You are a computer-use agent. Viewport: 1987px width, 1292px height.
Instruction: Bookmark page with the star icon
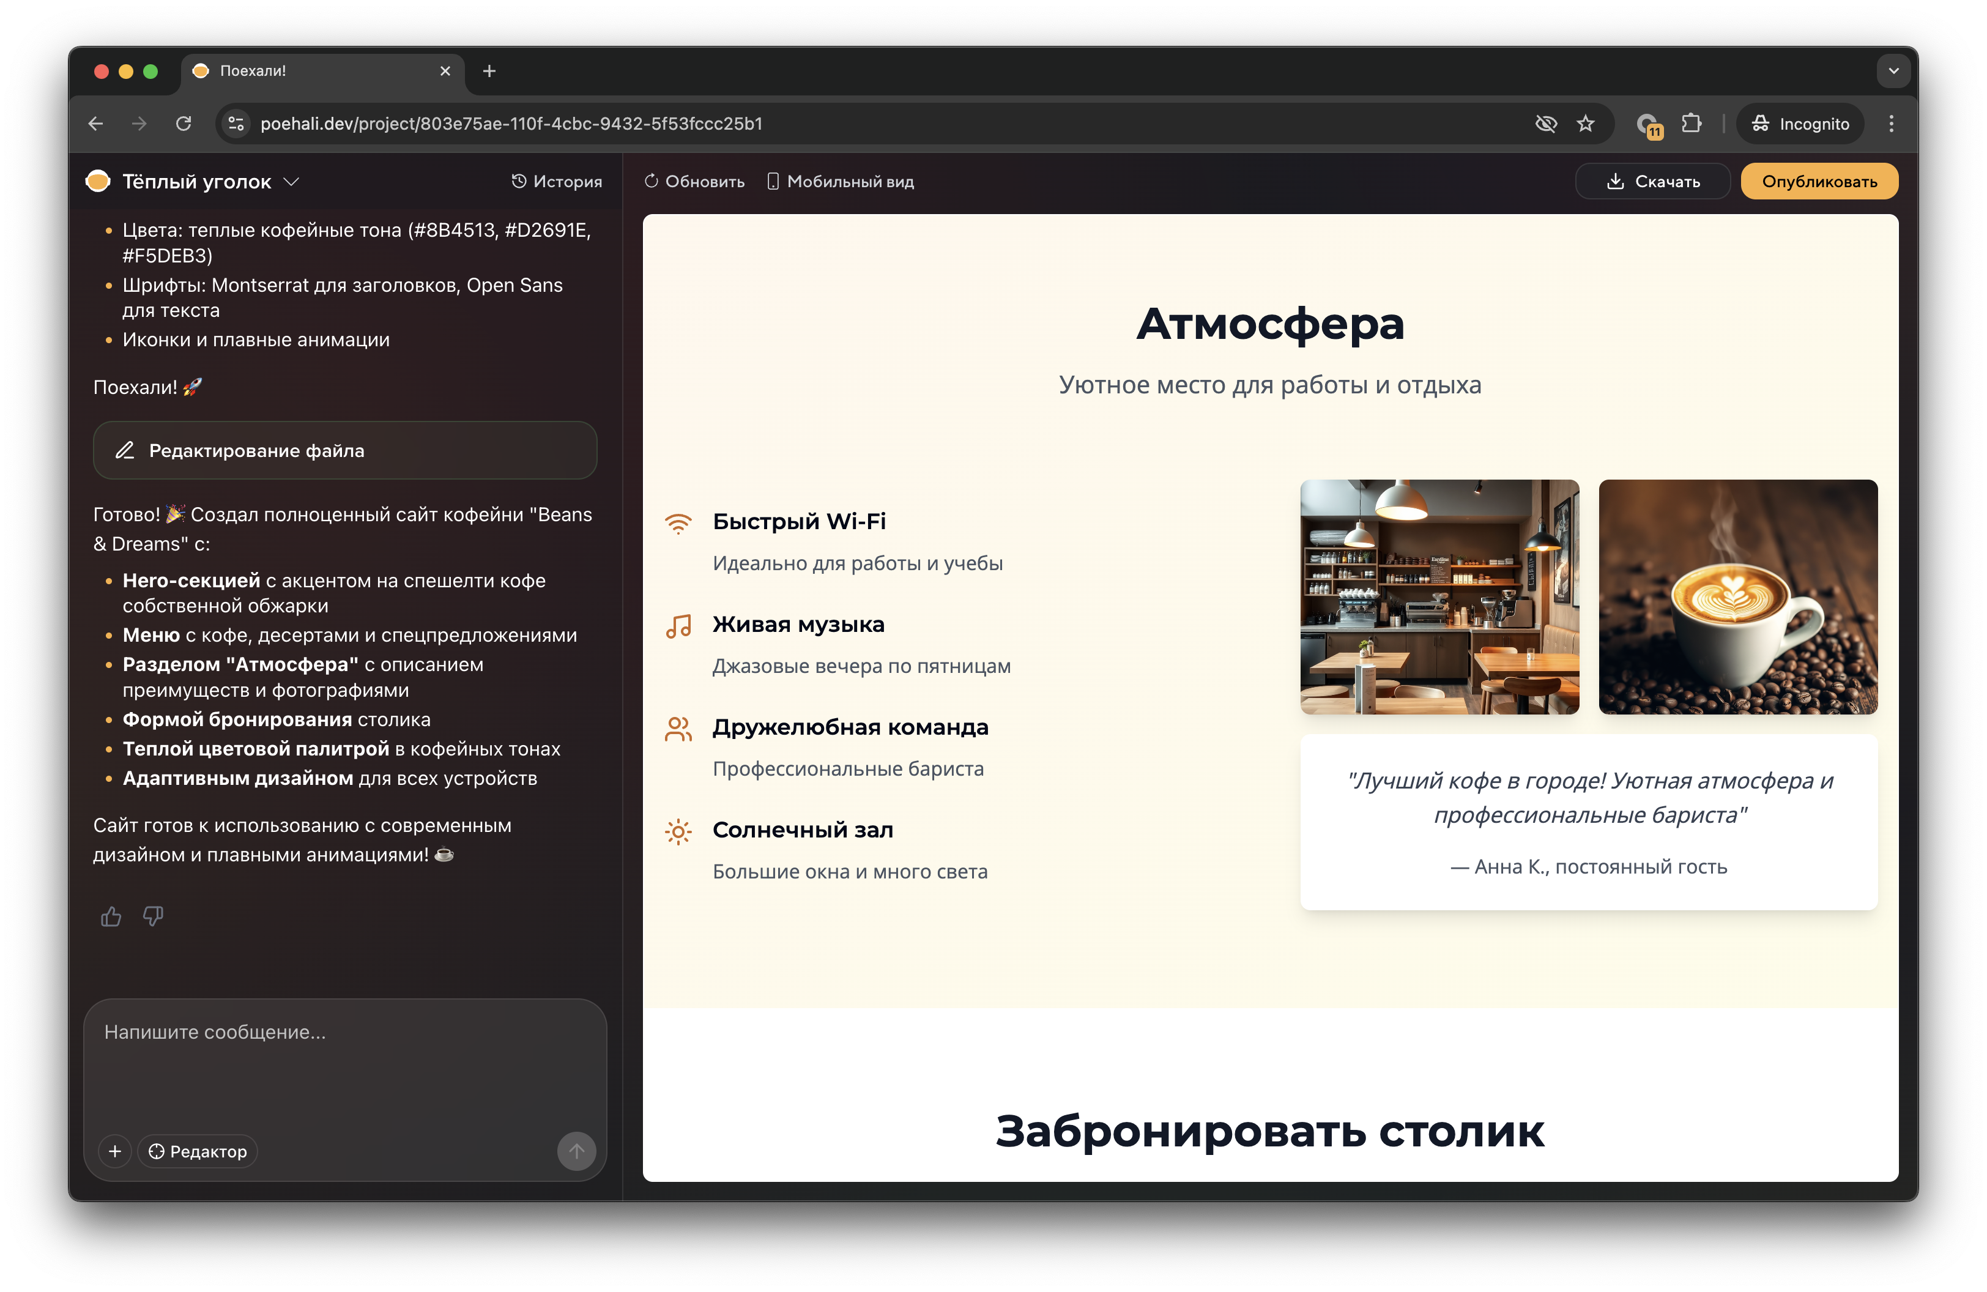[x=1586, y=124]
